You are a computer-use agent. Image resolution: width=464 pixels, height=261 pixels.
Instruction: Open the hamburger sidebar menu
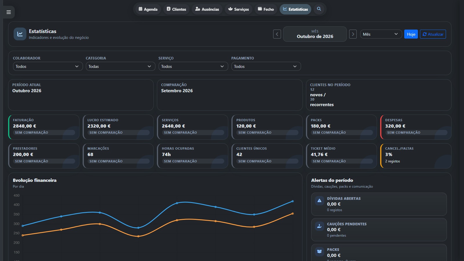pos(9,12)
